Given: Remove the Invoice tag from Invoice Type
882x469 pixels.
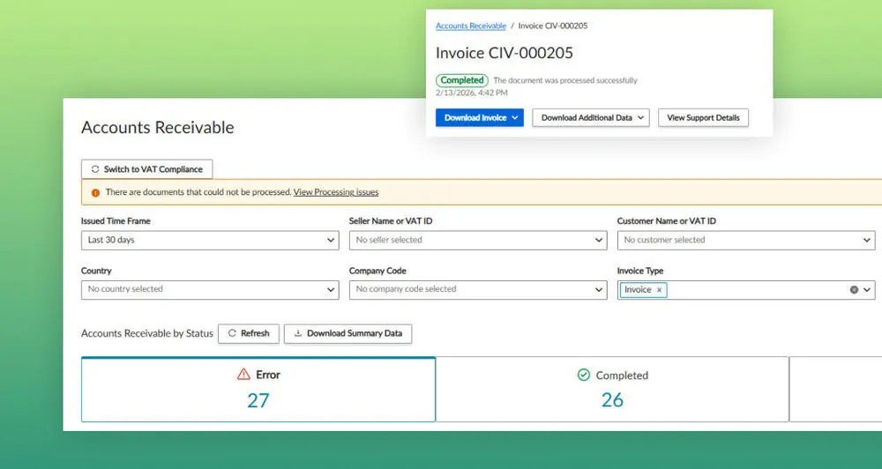Looking at the screenshot, I should (659, 290).
